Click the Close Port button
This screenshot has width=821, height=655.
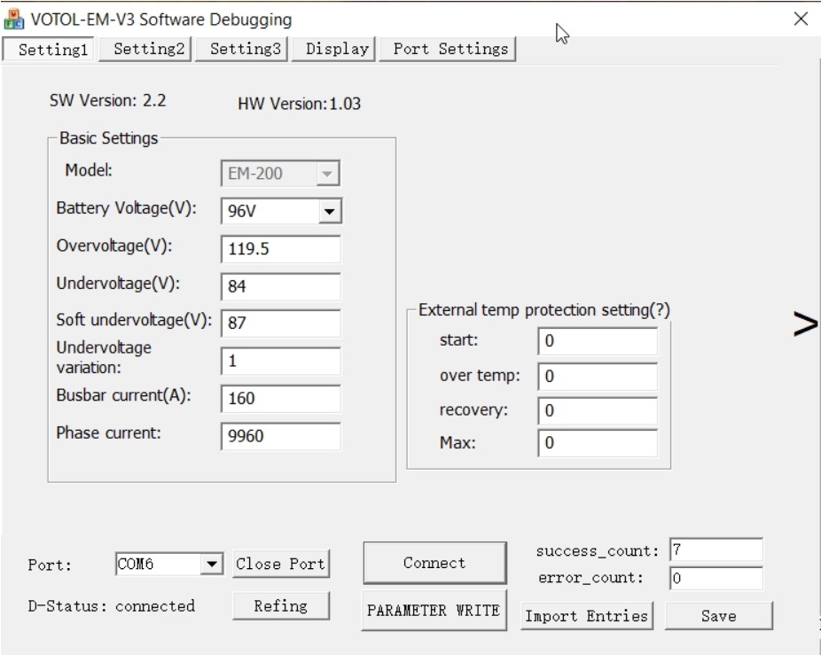(281, 564)
